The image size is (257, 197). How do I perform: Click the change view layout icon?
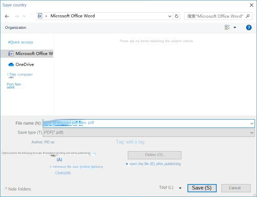tap(228, 28)
